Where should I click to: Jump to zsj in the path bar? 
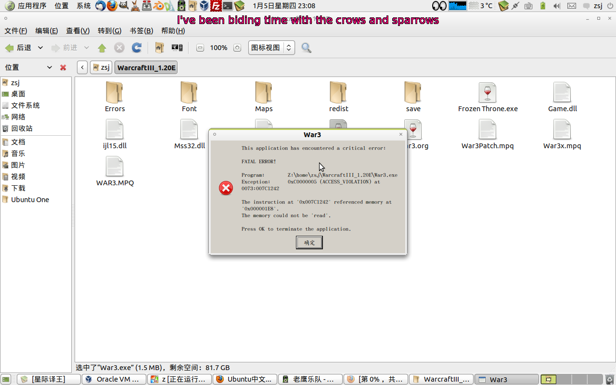coord(101,67)
